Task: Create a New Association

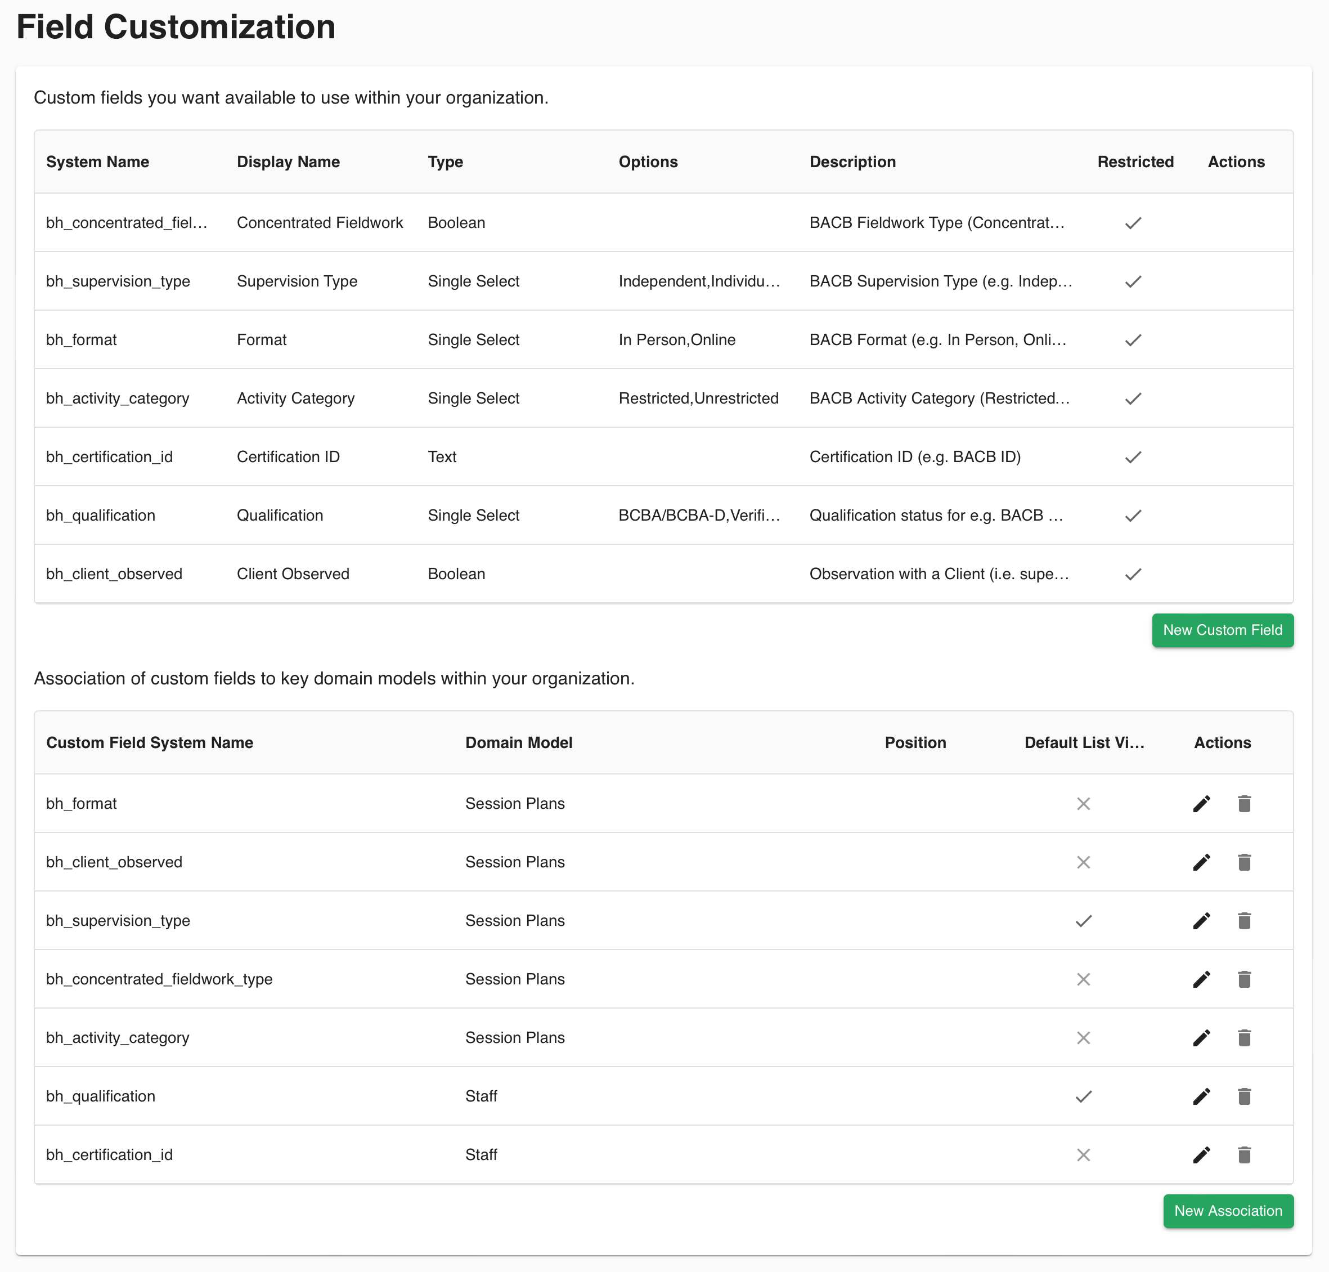Action: tap(1227, 1211)
